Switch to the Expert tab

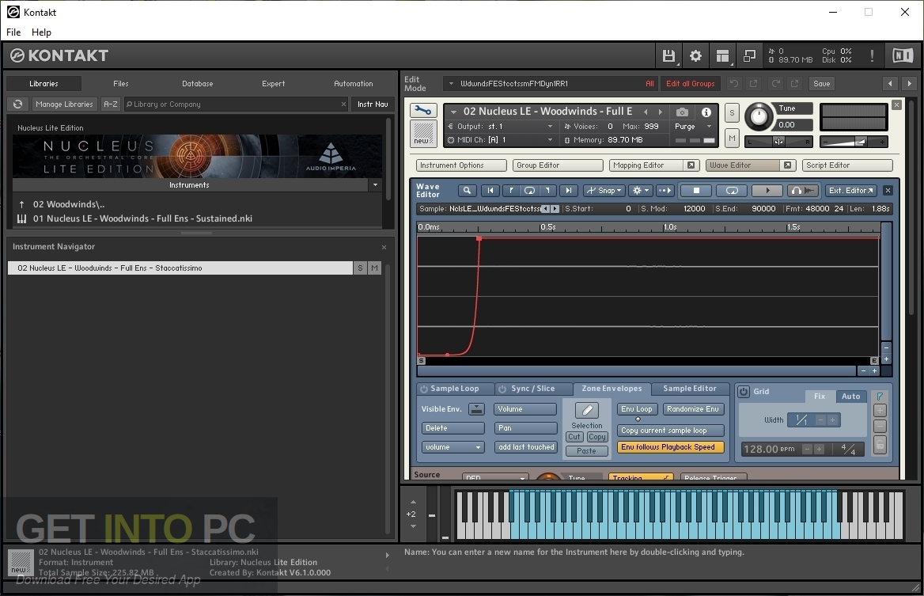click(x=274, y=84)
